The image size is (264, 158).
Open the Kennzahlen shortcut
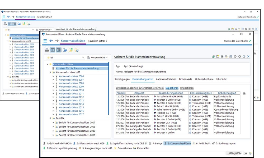[x=141, y=148]
